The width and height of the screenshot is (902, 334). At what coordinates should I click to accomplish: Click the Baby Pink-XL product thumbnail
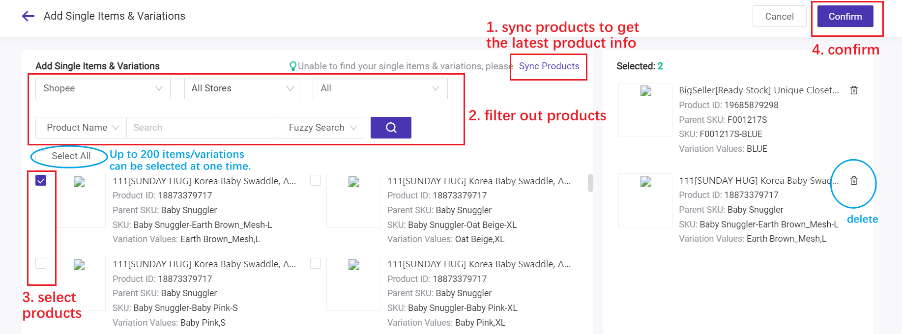click(x=353, y=284)
